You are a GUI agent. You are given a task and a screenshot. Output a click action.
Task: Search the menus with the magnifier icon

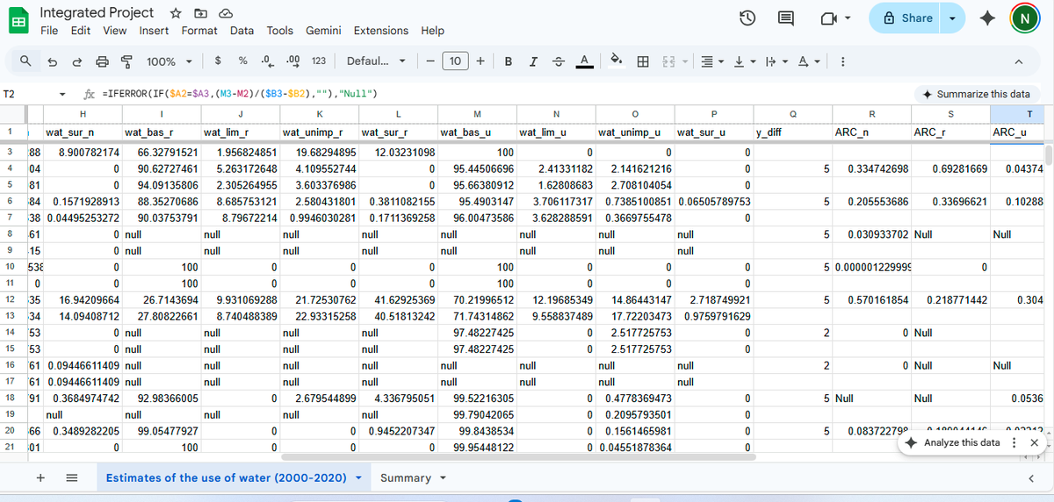pos(27,61)
